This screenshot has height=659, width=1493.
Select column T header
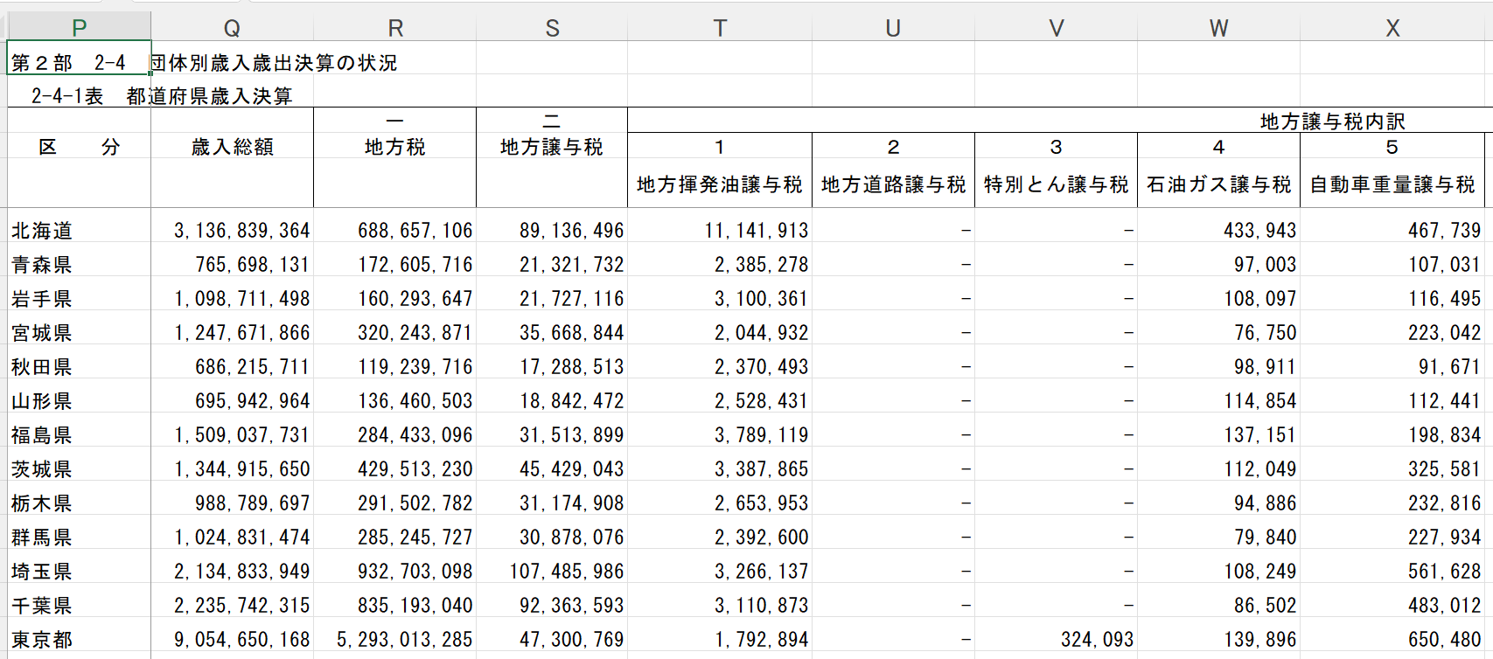tap(720, 27)
